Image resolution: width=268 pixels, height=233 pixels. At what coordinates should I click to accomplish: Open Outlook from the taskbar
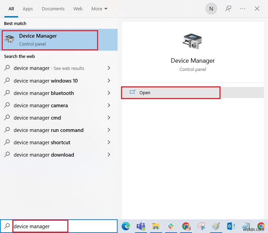(231, 226)
